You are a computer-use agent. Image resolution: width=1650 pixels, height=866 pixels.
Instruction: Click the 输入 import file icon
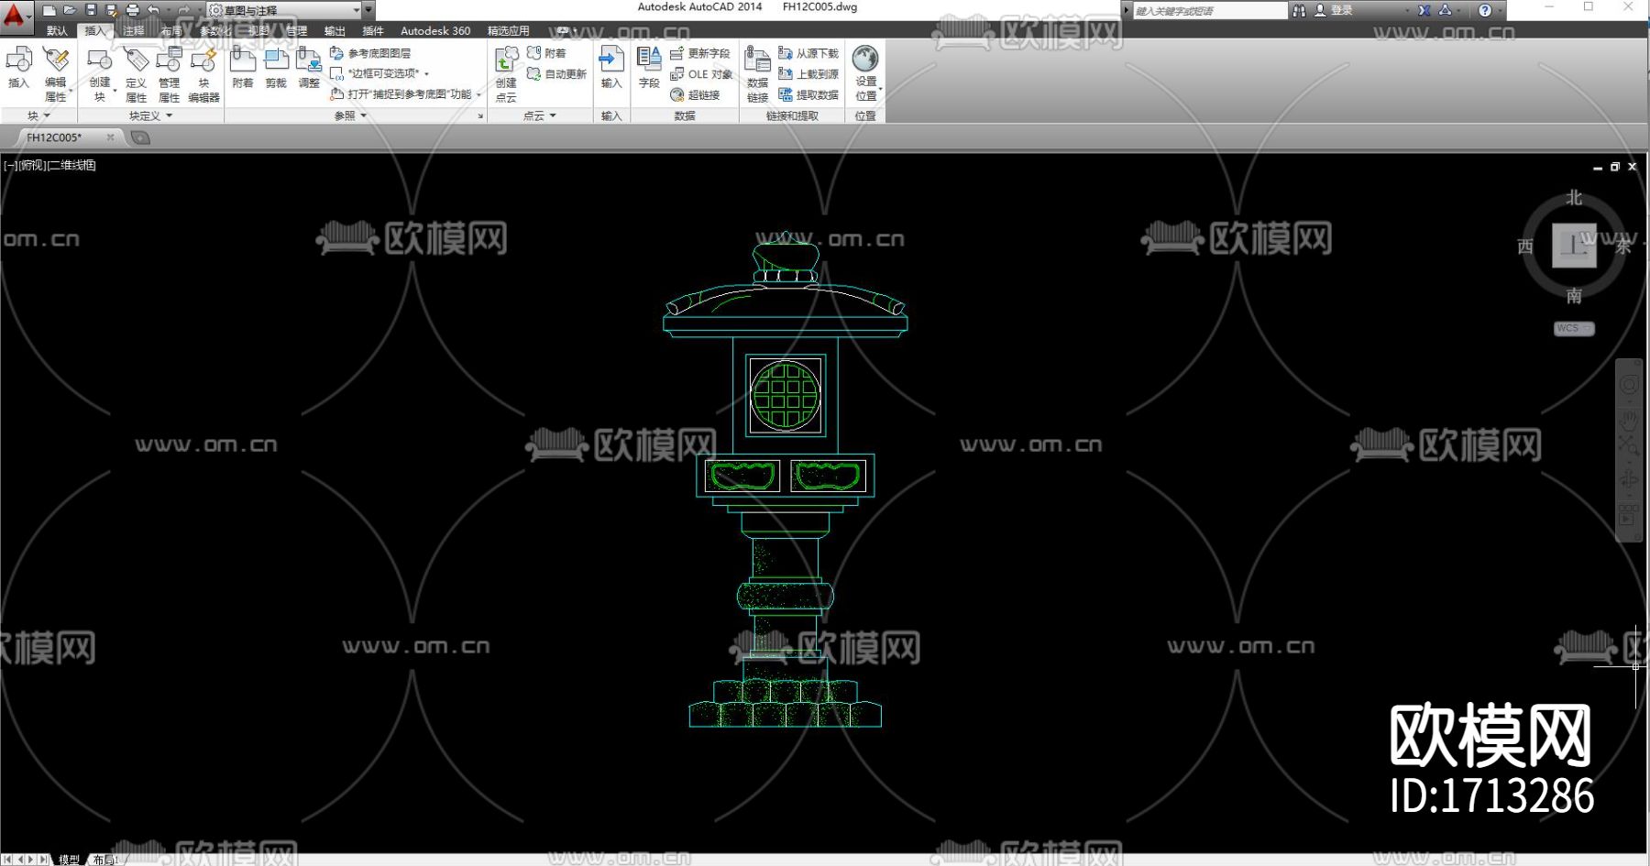tap(611, 69)
